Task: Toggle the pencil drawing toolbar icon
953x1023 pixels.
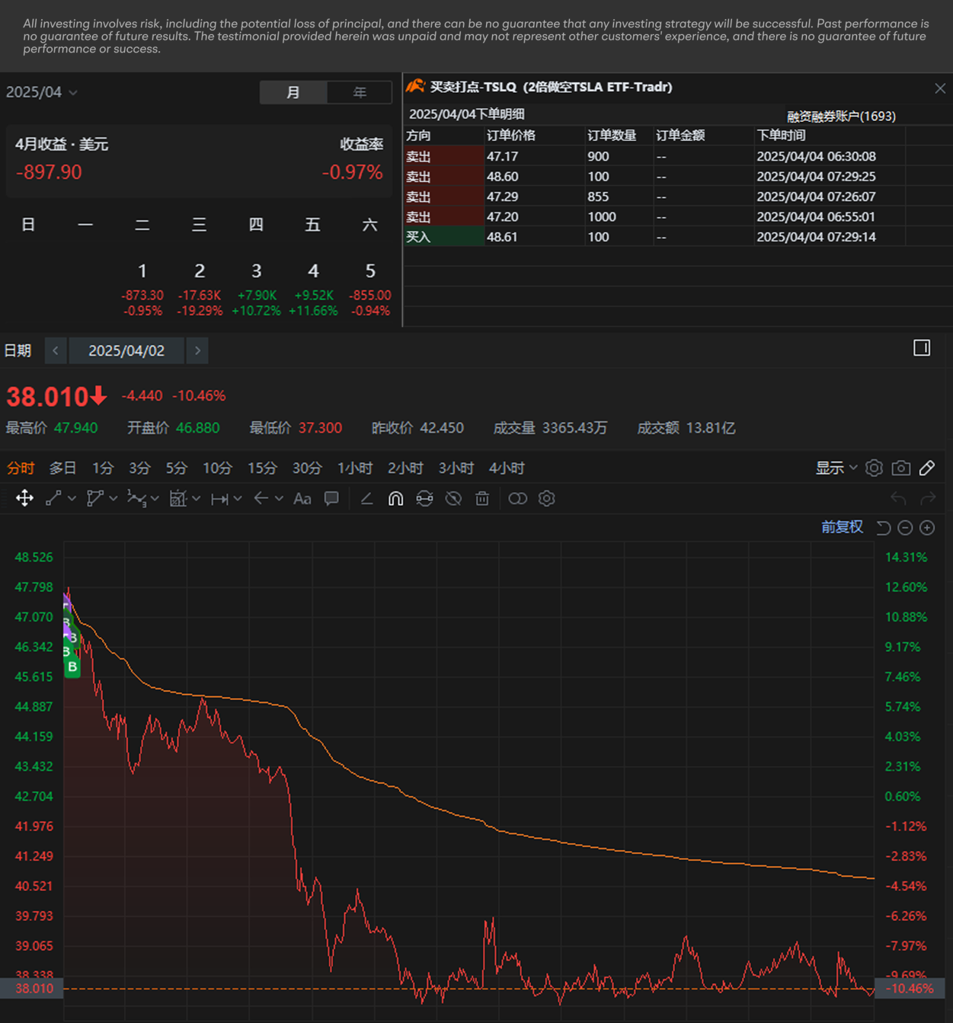Action: point(927,468)
